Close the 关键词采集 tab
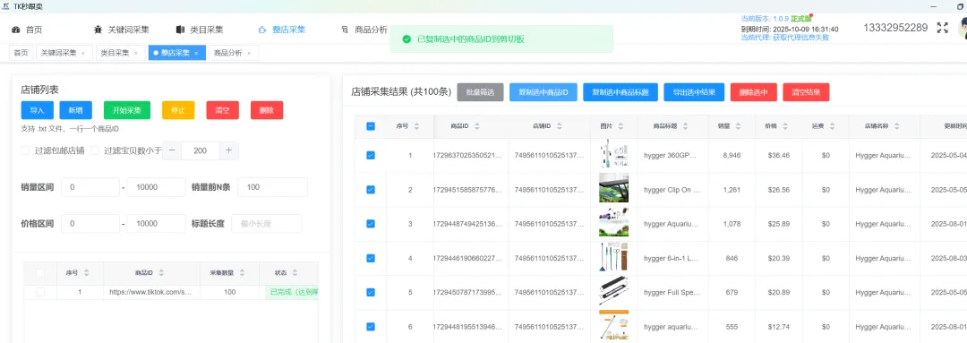This screenshot has width=967, height=343. (x=82, y=54)
